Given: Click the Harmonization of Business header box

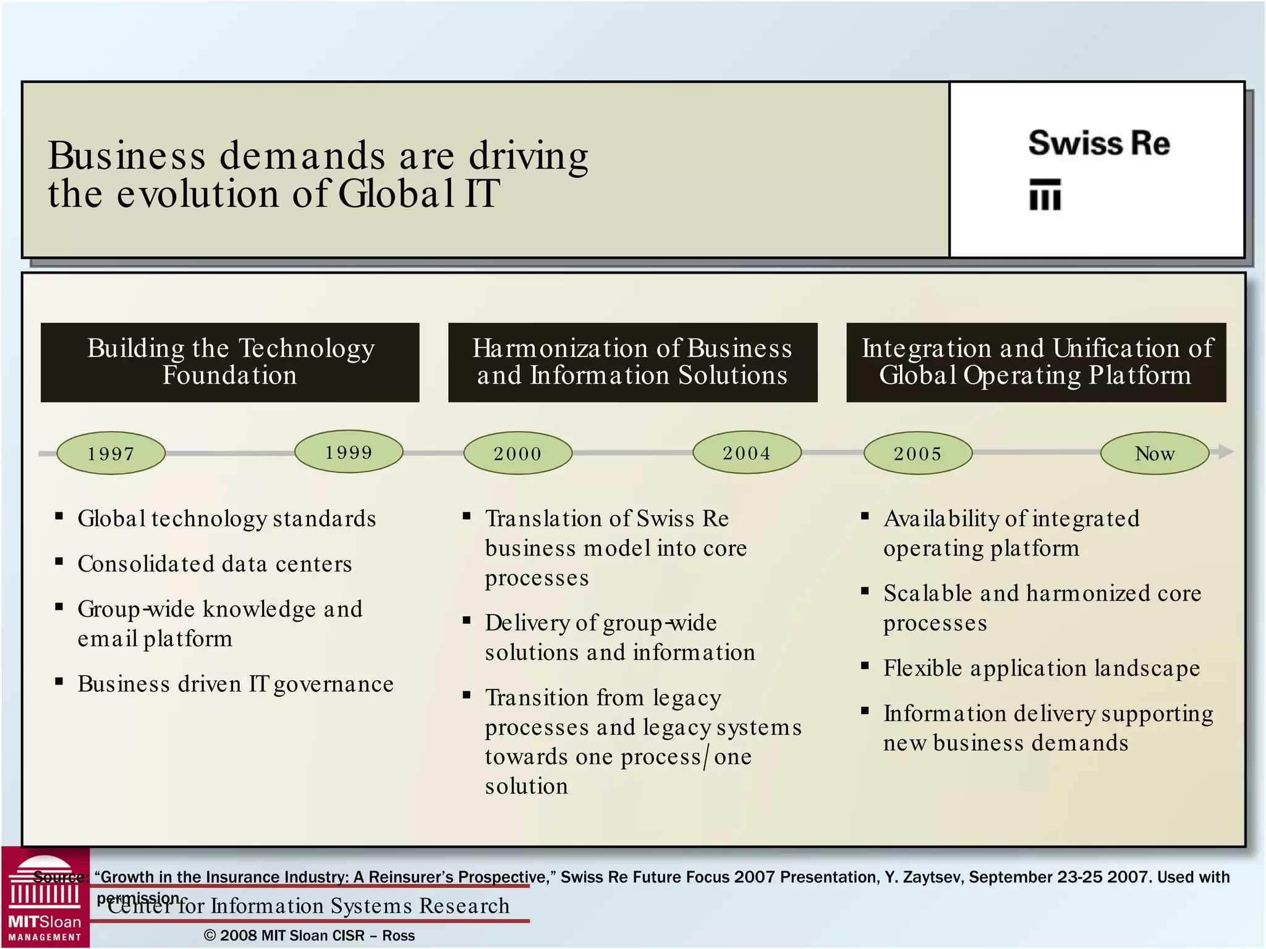Looking at the screenshot, I should (x=632, y=362).
